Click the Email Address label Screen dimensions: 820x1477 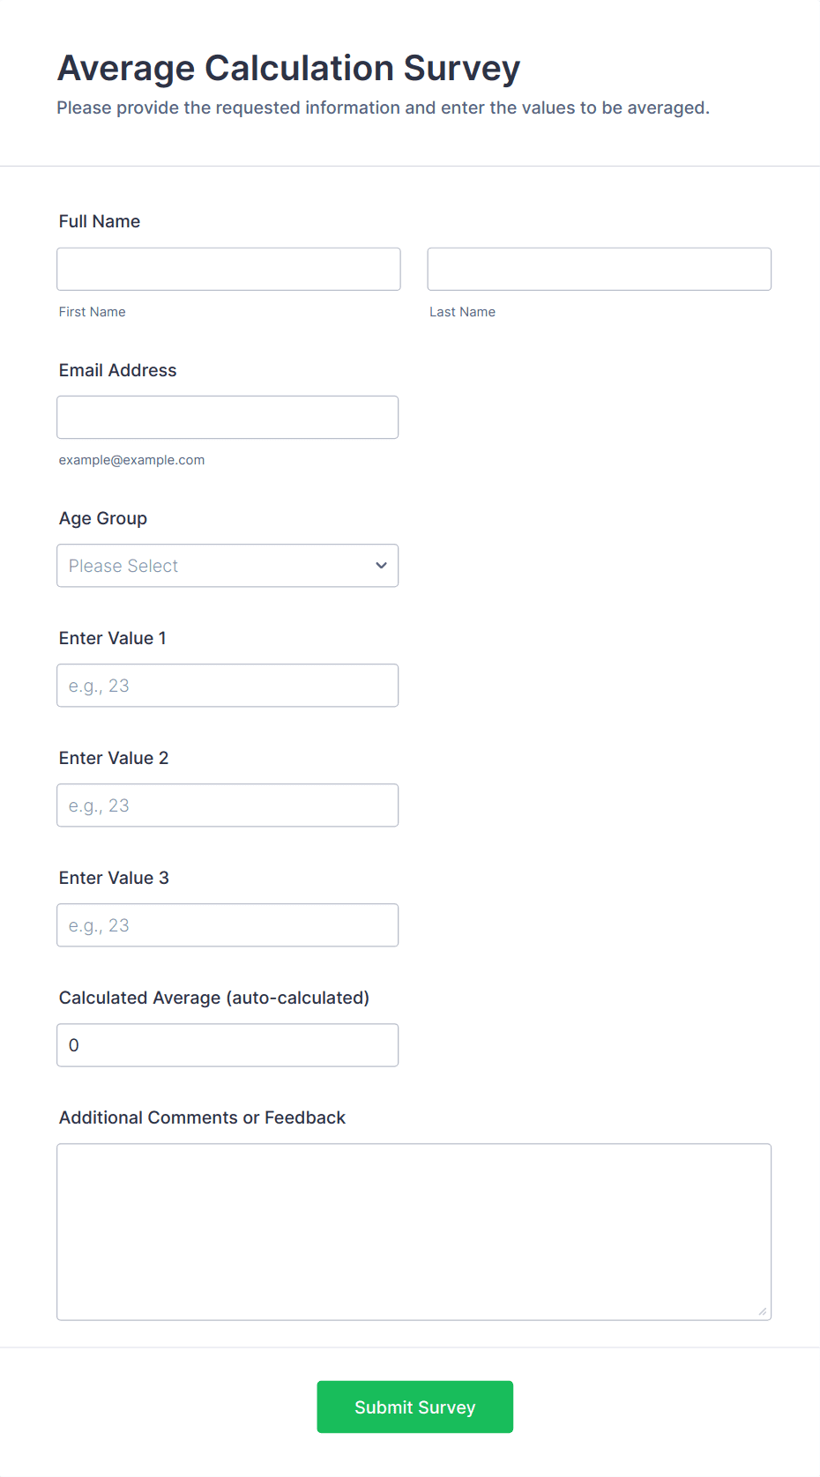point(118,370)
